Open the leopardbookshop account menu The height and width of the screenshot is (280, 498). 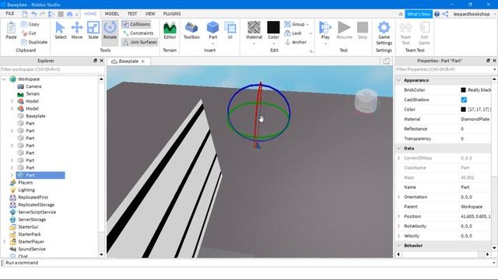[472, 14]
